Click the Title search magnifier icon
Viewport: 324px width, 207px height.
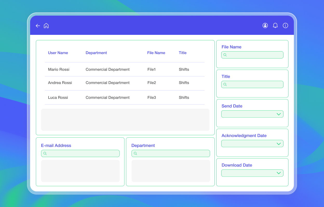point(225,85)
